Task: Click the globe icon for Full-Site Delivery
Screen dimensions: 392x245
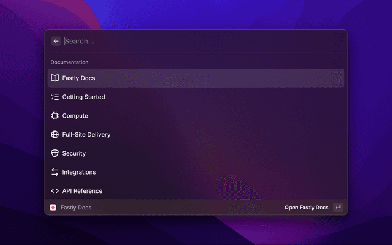Action: point(55,135)
